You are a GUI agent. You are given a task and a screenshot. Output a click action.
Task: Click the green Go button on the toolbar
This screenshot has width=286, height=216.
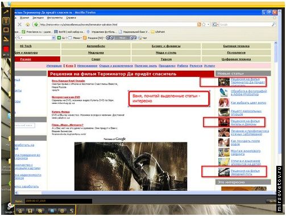61,38
